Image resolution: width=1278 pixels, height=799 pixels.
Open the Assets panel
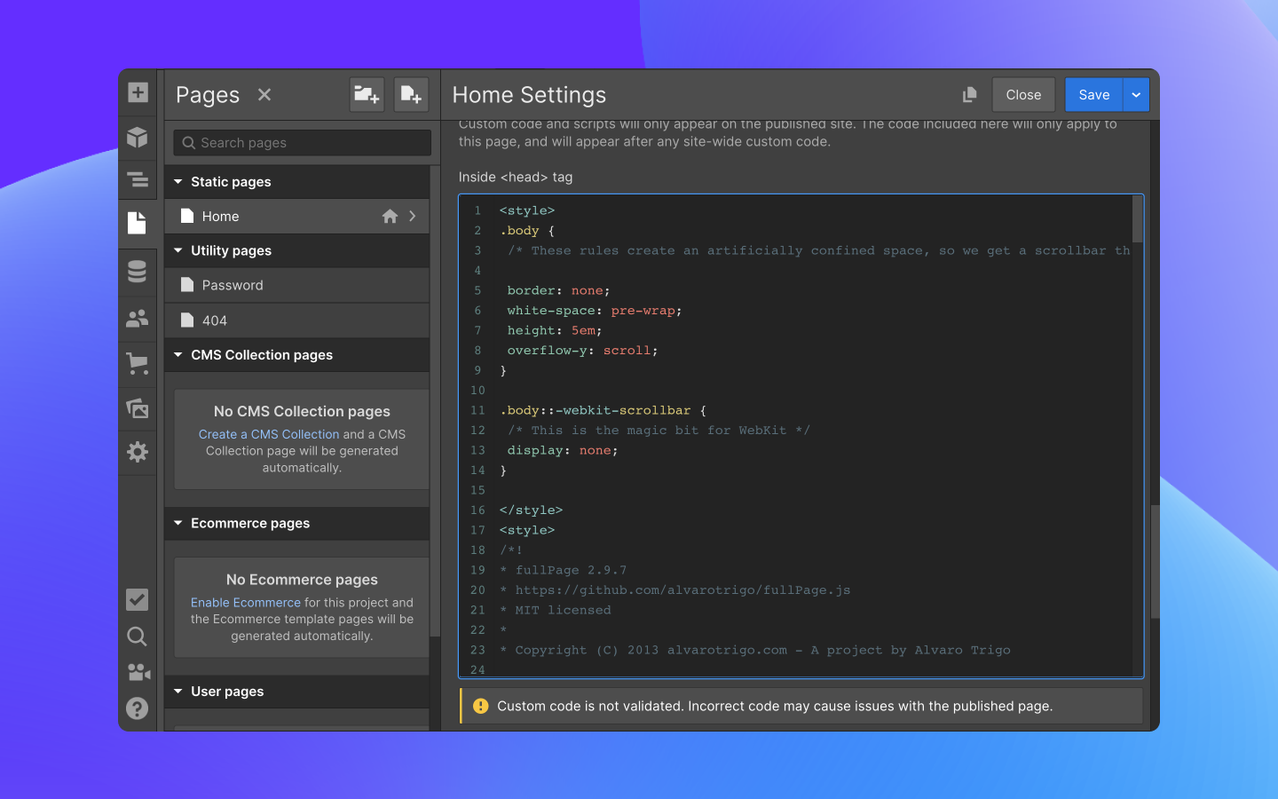[x=138, y=408]
